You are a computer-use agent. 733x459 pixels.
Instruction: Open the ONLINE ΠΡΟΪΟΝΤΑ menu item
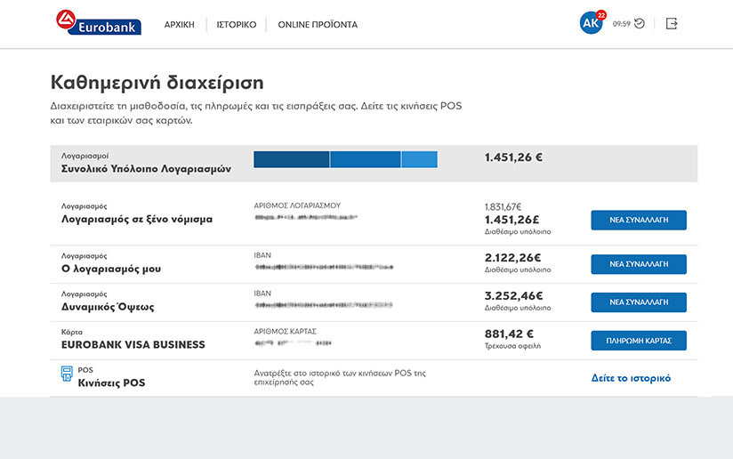click(318, 24)
